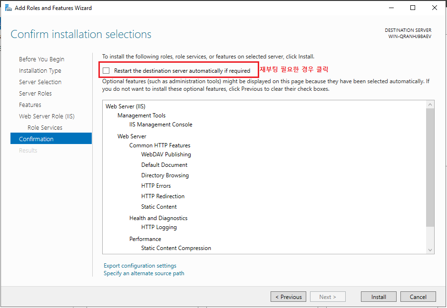Viewport: 447px width, 308px height.
Task: Maximize the wizard window
Action: [412, 8]
